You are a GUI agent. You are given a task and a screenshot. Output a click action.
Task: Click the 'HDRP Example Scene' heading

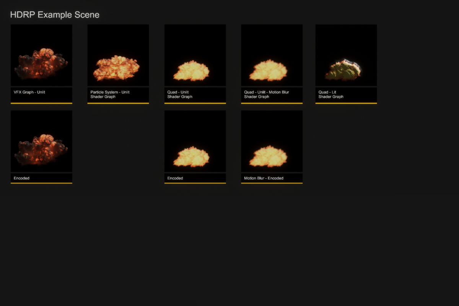[x=55, y=15]
